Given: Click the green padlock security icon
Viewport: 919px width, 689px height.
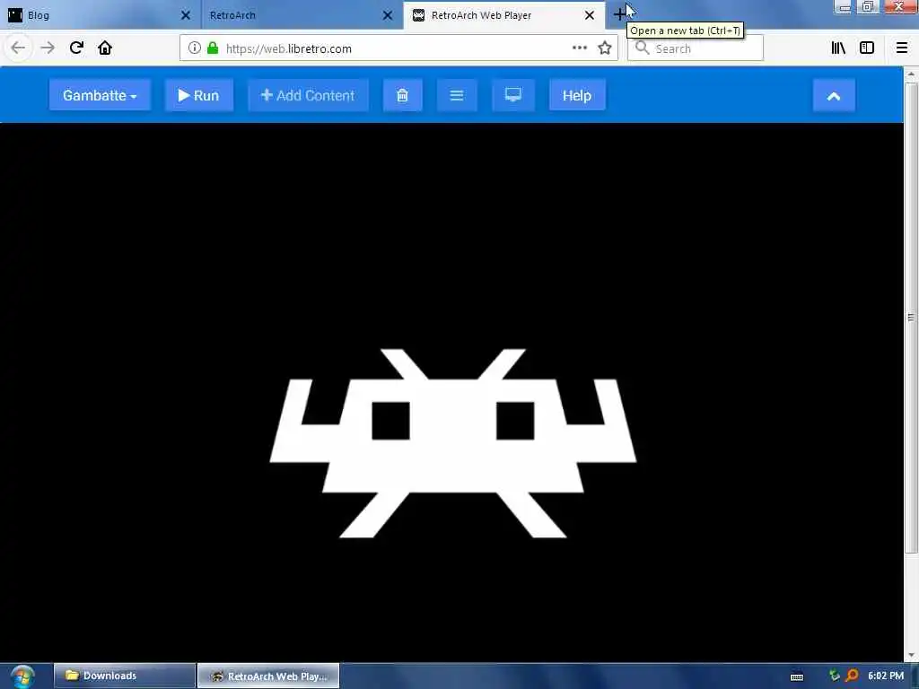Looking at the screenshot, I should (x=213, y=48).
